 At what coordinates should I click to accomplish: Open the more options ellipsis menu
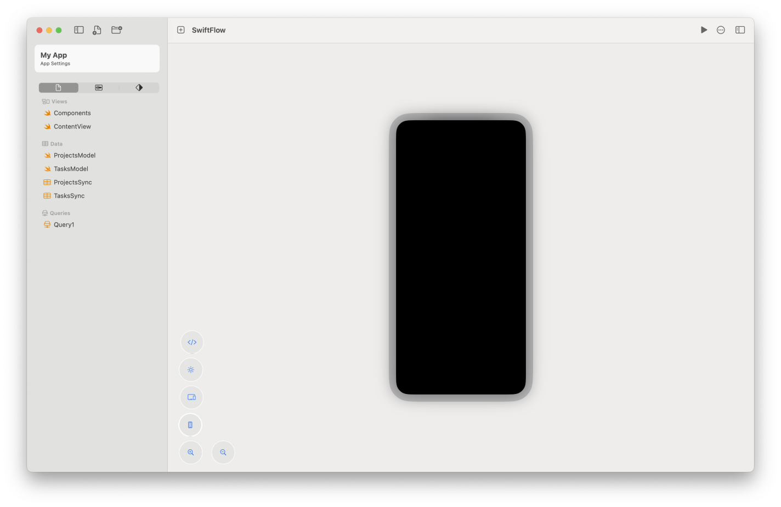coord(721,30)
